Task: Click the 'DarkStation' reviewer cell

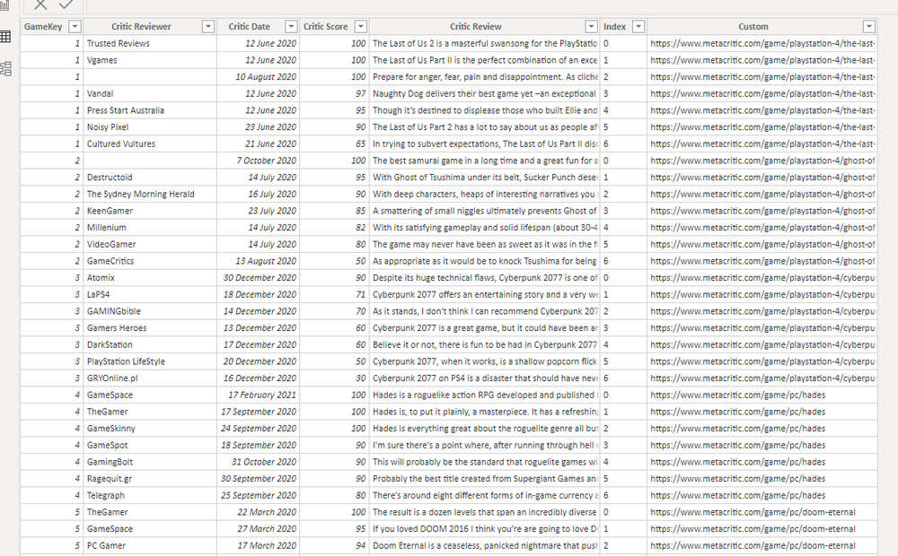Action: 150,345
